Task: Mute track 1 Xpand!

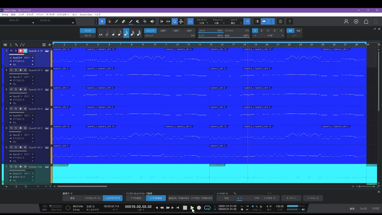Action: [12, 51]
